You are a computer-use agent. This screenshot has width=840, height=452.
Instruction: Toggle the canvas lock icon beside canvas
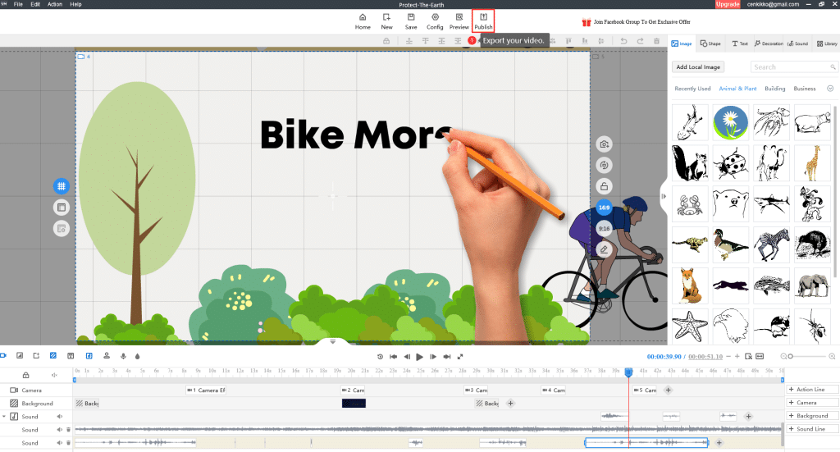pos(605,186)
